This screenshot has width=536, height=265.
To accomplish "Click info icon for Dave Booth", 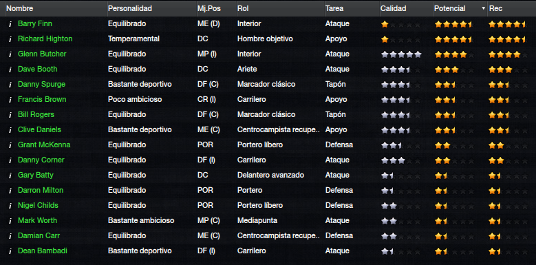I will tap(10, 69).
